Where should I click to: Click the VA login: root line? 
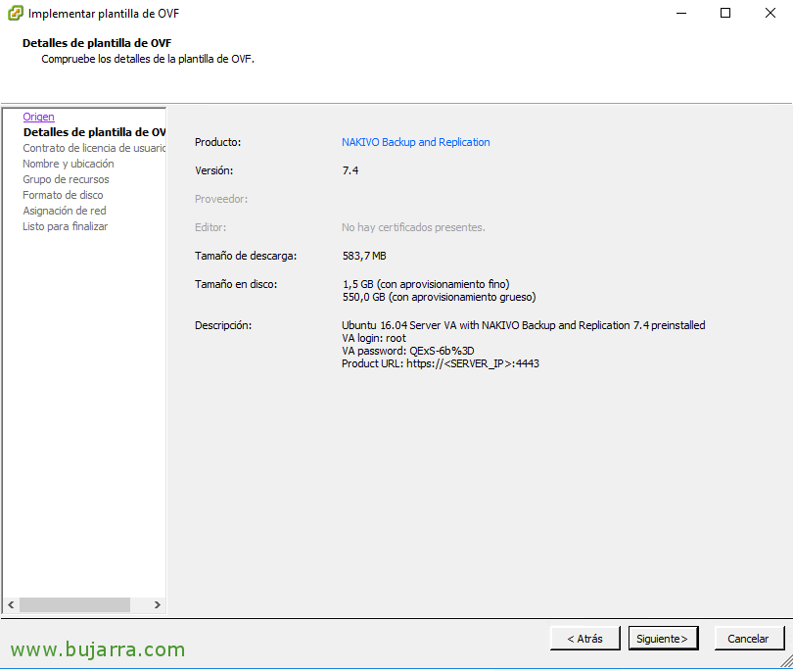[374, 338]
